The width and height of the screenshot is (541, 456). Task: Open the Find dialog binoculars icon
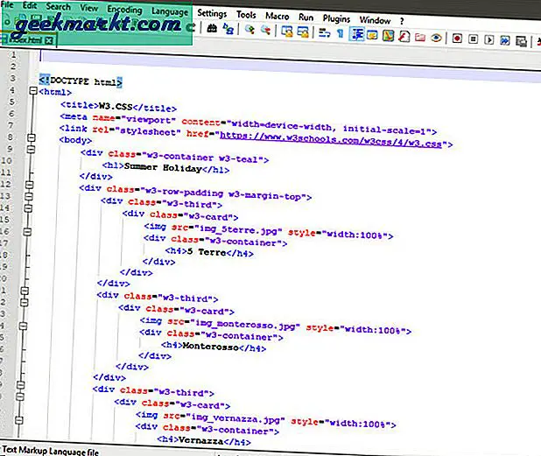click(212, 28)
